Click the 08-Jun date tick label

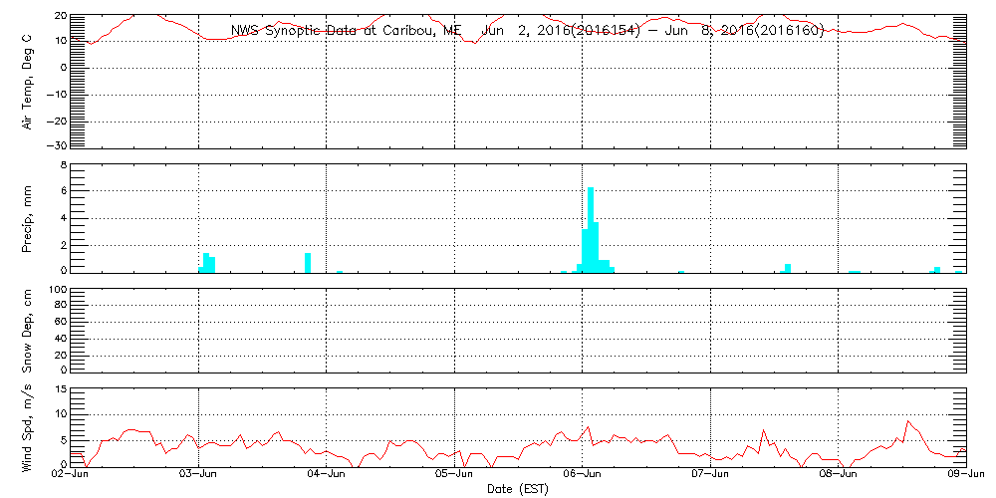click(839, 476)
